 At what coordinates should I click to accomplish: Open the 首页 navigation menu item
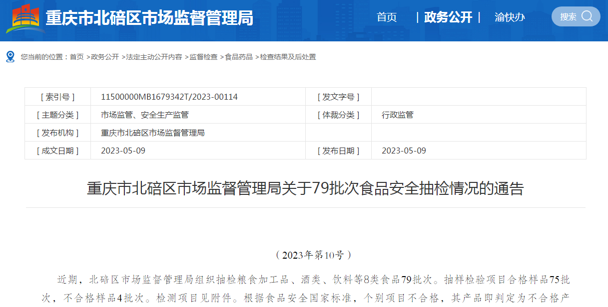[x=387, y=17]
